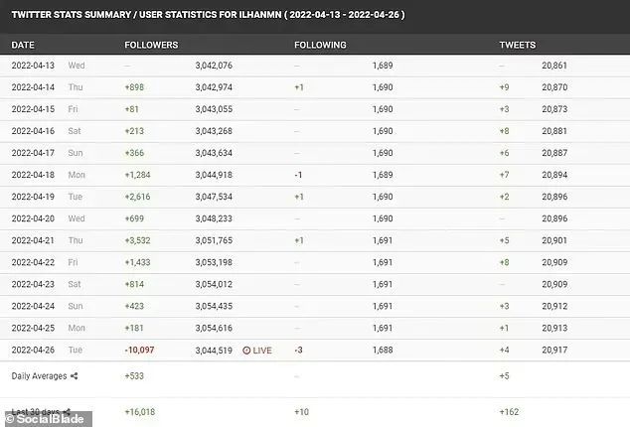This screenshot has height=427, width=630.
Task: Click the date 2022-04-21
Action: coord(33,240)
